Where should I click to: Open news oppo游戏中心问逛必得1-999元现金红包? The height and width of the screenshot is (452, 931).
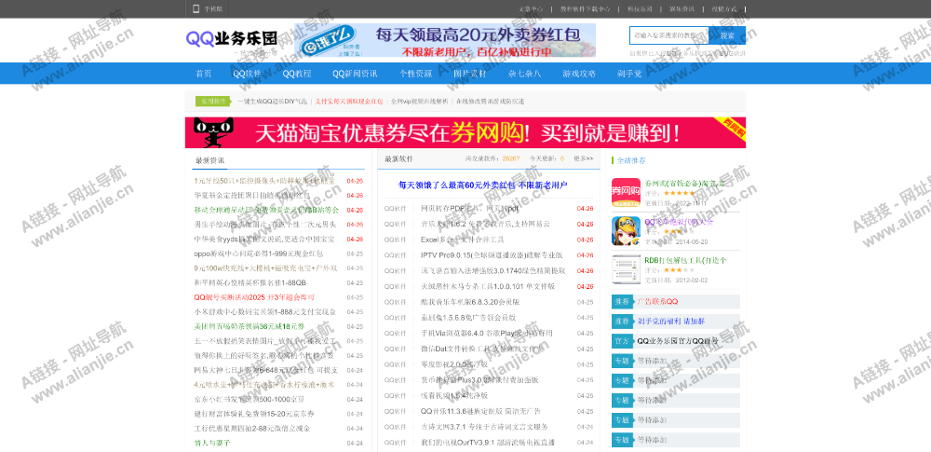(258, 253)
